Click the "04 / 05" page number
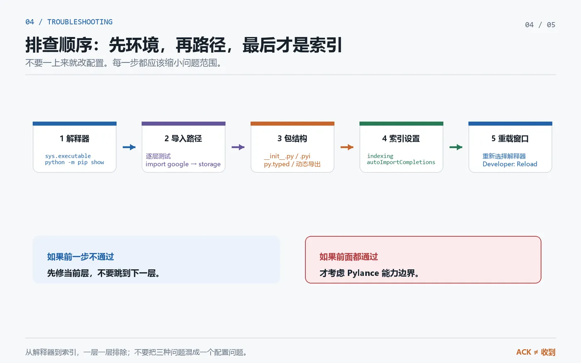Screen dimensions: 581x363 pos(540,25)
